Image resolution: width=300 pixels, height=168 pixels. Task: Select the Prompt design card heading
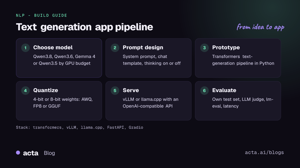[143, 48]
